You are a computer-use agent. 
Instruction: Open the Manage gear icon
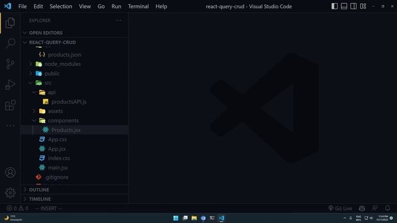click(10, 193)
